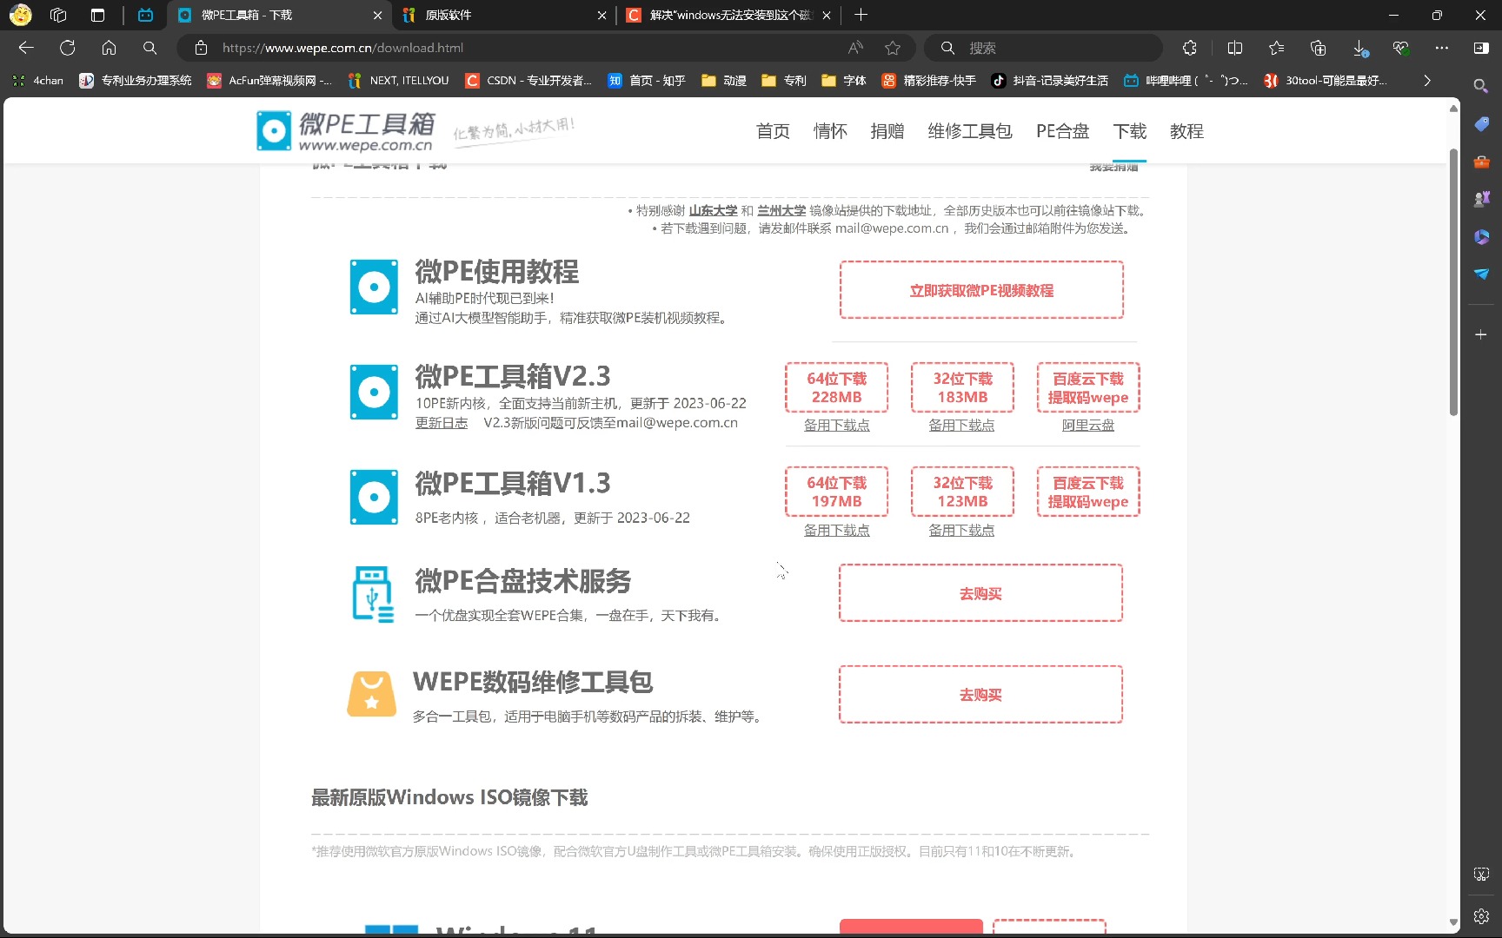
Task: Open V2.3 百度云下载 button
Action: [1088, 387]
